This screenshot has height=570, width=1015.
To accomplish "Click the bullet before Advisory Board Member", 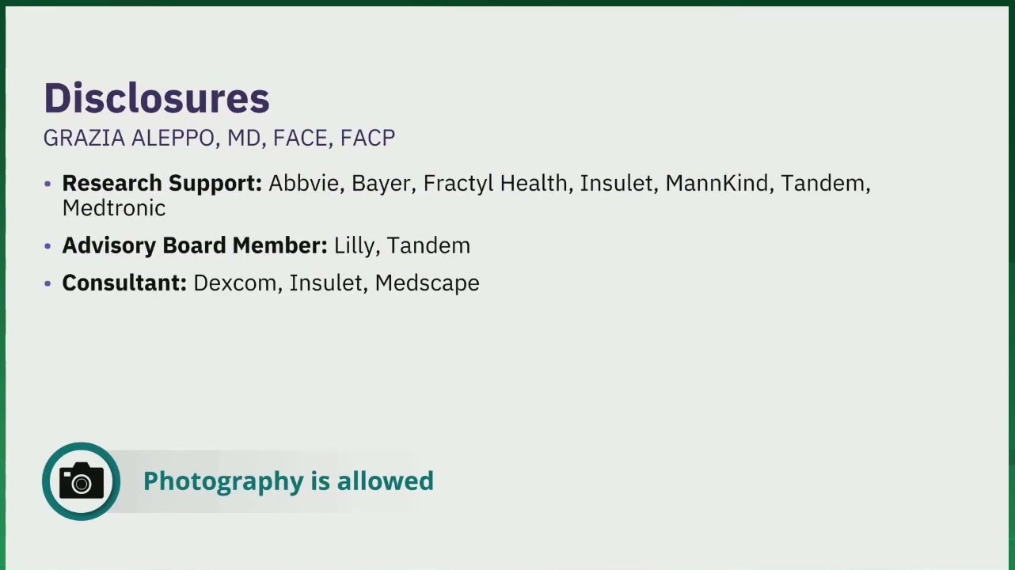I will coord(48,246).
